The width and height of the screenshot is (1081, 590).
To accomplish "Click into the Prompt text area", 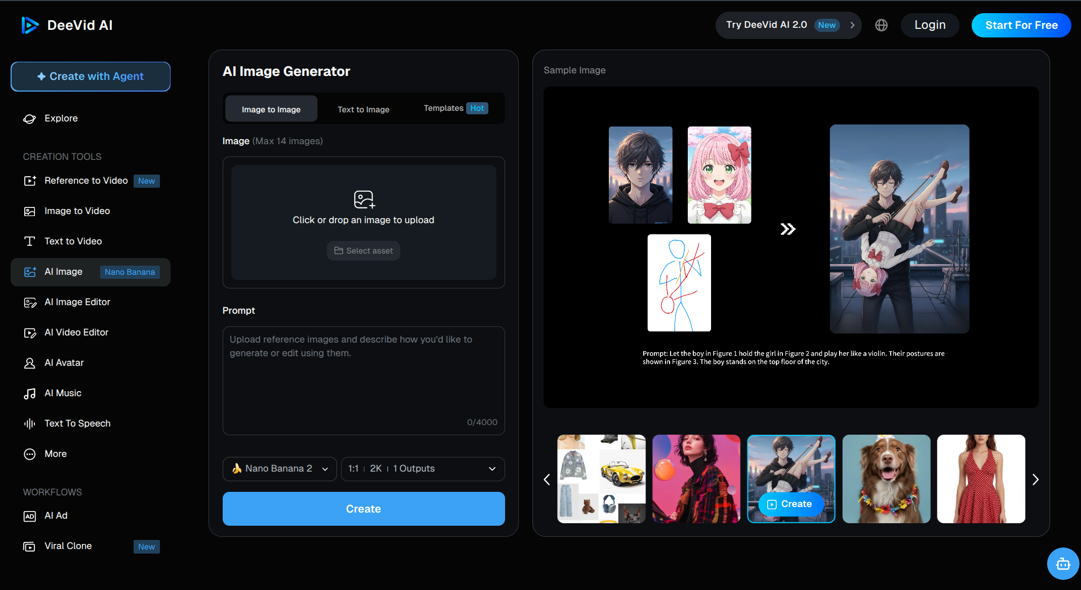I will 364,381.
